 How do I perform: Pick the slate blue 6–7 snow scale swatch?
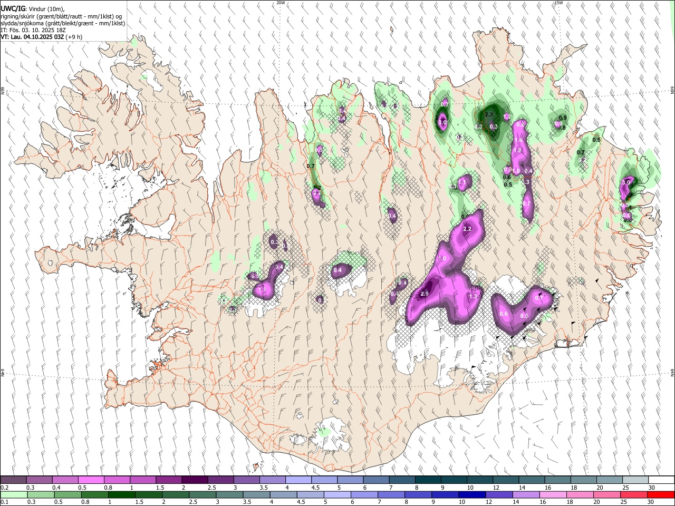tap(376, 480)
